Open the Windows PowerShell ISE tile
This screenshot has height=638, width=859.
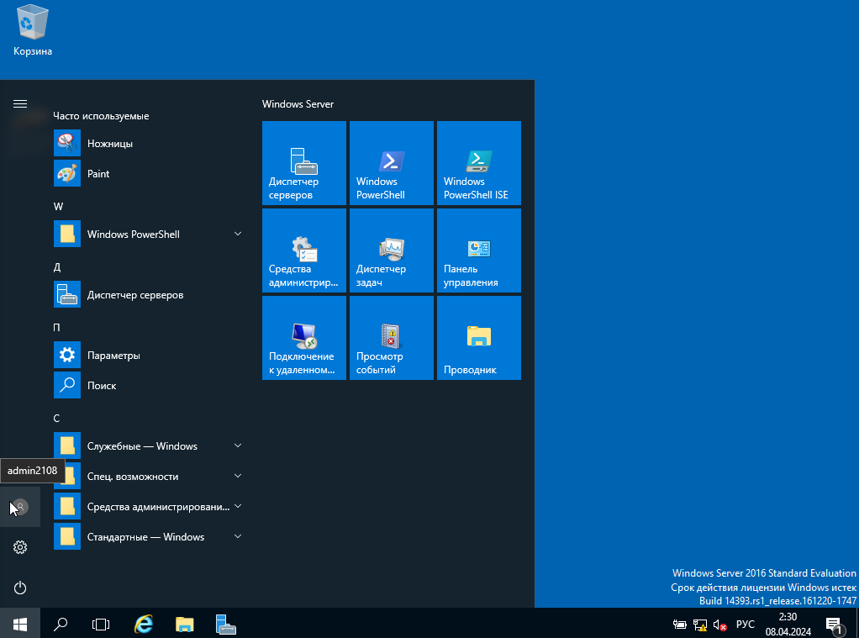click(479, 163)
